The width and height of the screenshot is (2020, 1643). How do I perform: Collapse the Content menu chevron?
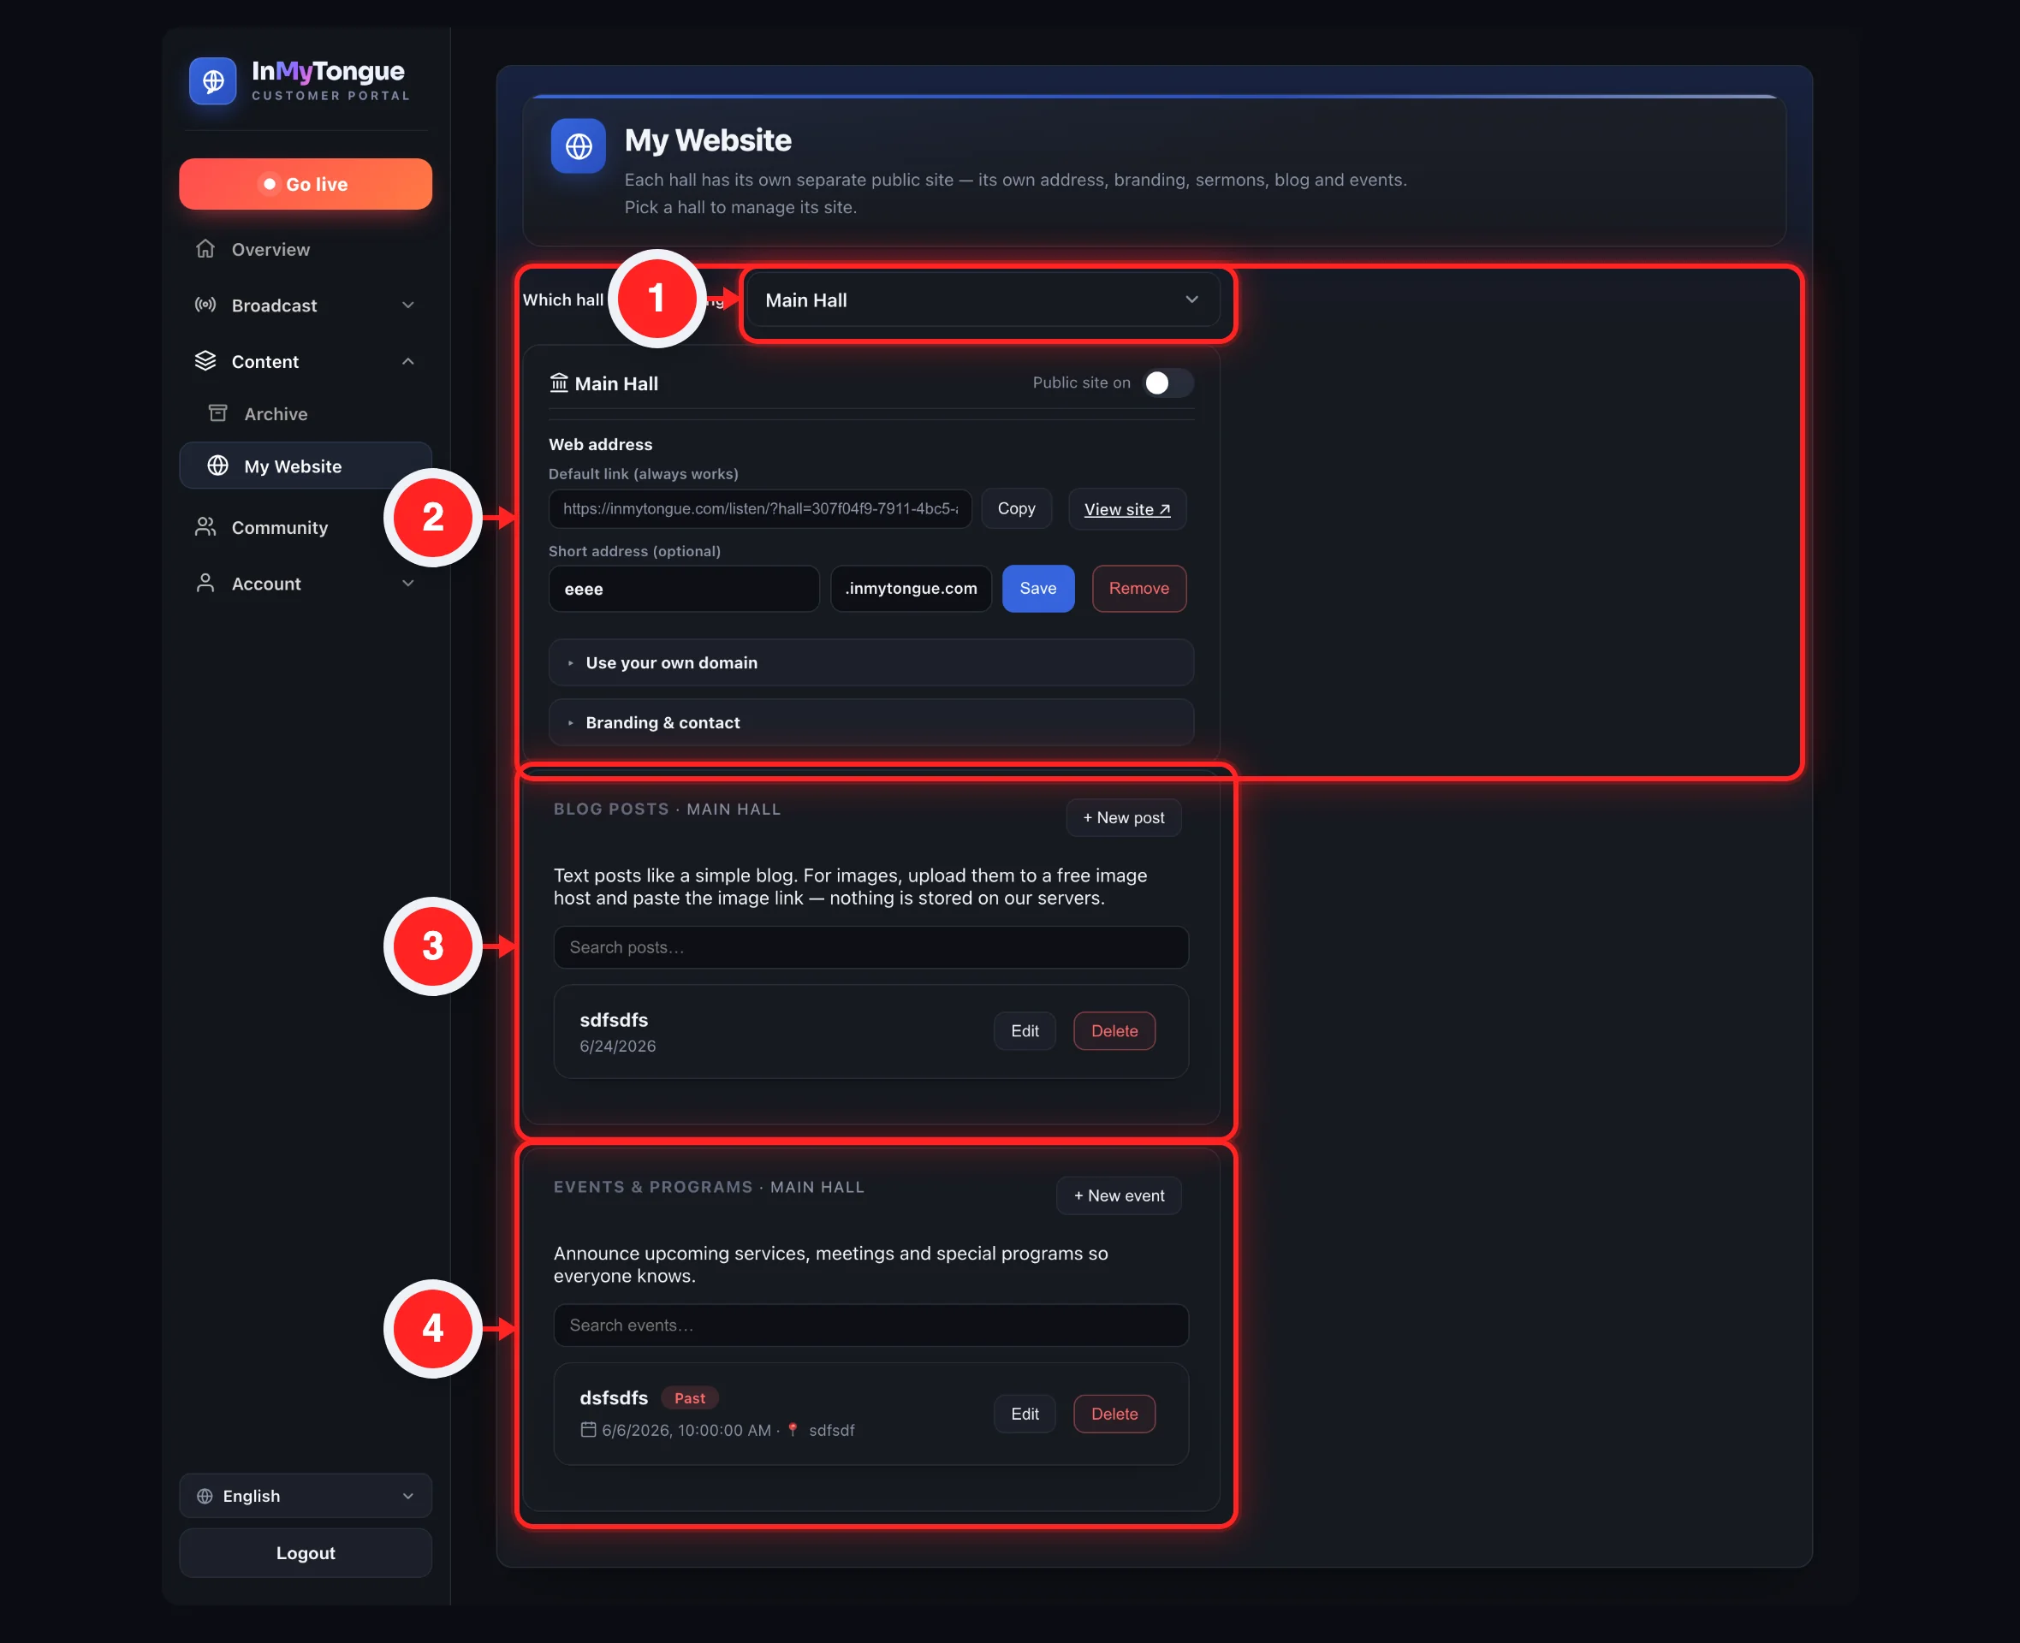(x=408, y=360)
